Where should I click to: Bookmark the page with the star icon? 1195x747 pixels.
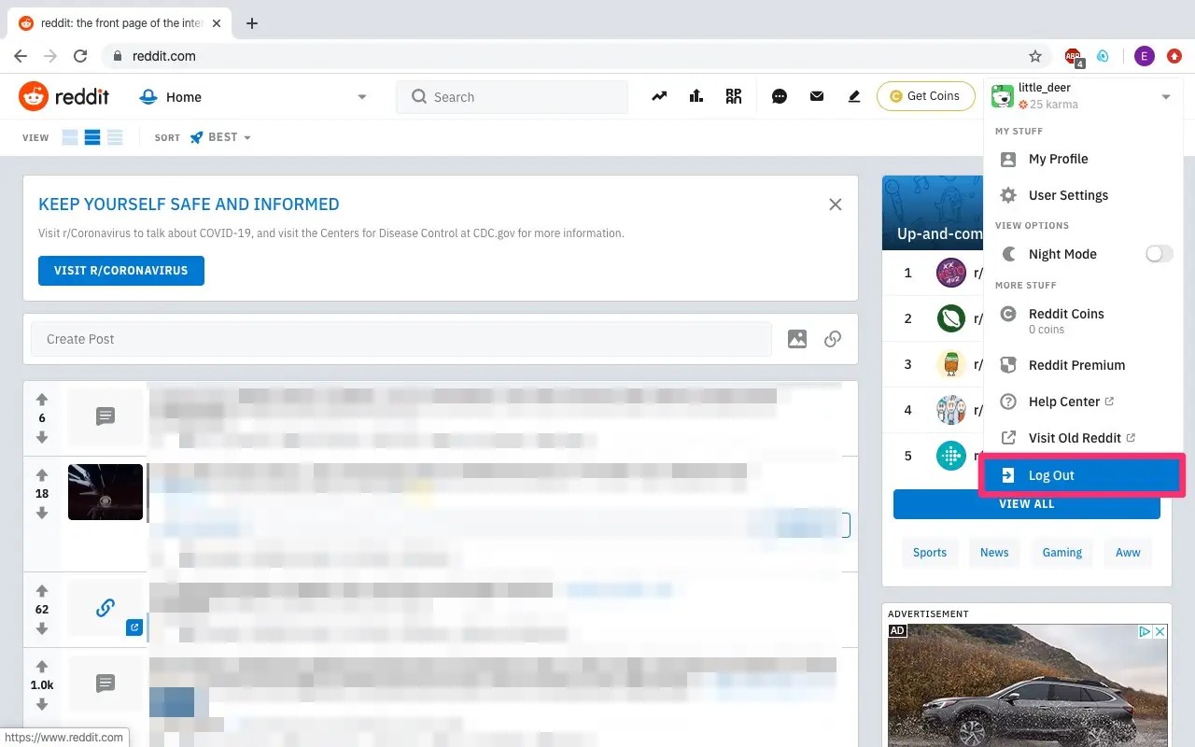[1035, 56]
